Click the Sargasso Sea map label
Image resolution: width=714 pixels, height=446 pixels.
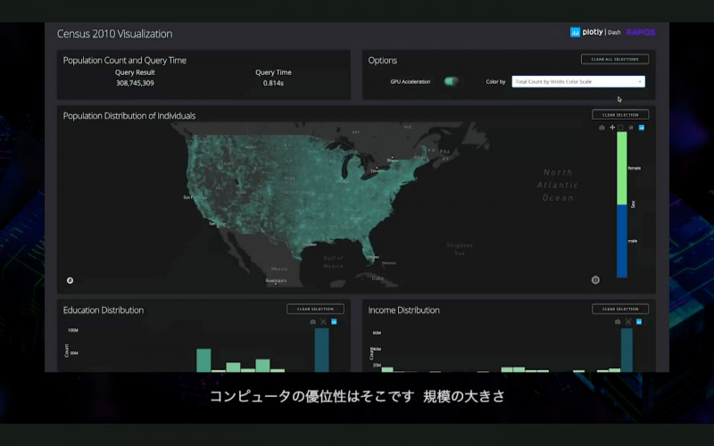[460, 249]
